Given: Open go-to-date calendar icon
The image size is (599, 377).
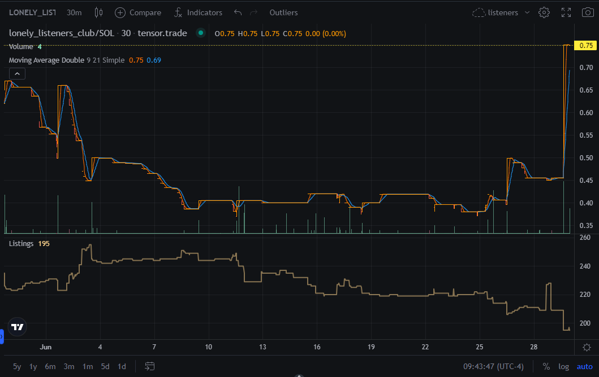Looking at the screenshot, I should click(149, 366).
